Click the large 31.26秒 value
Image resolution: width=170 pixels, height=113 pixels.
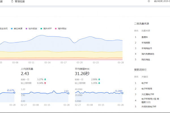pos(82,74)
